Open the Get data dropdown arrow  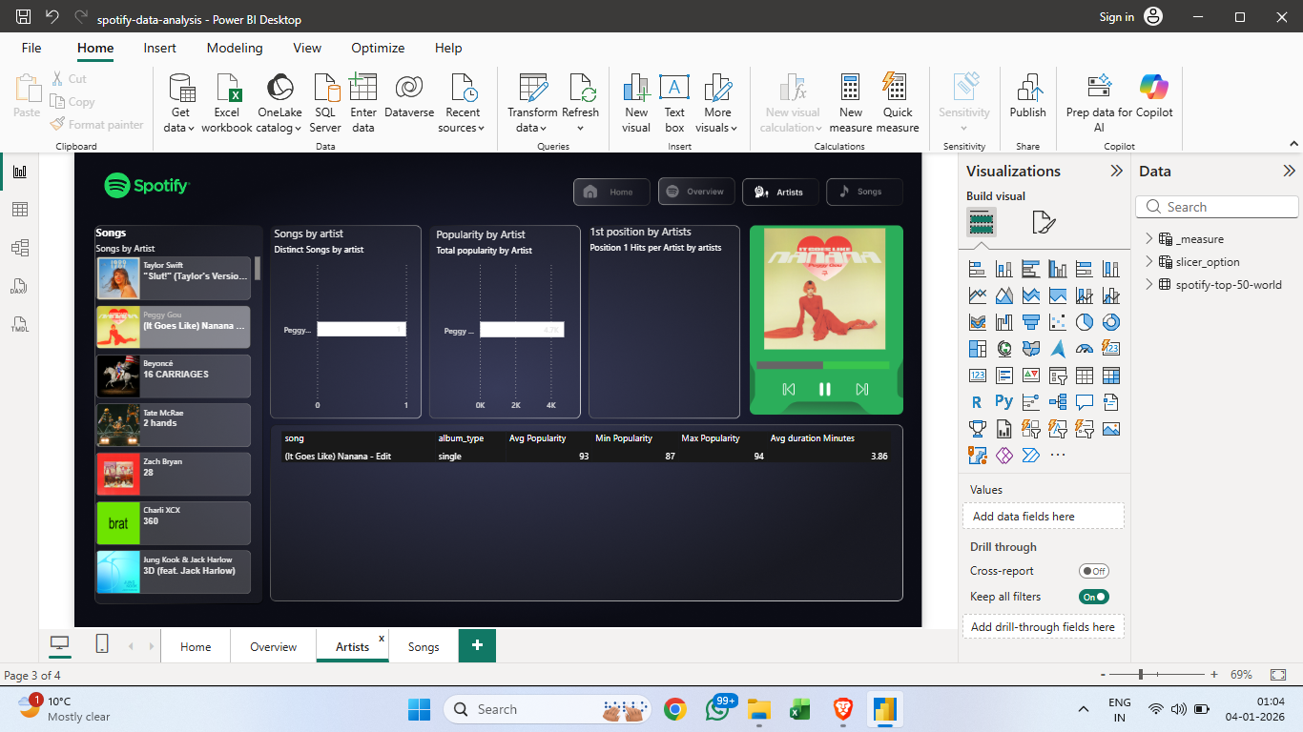click(191, 129)
